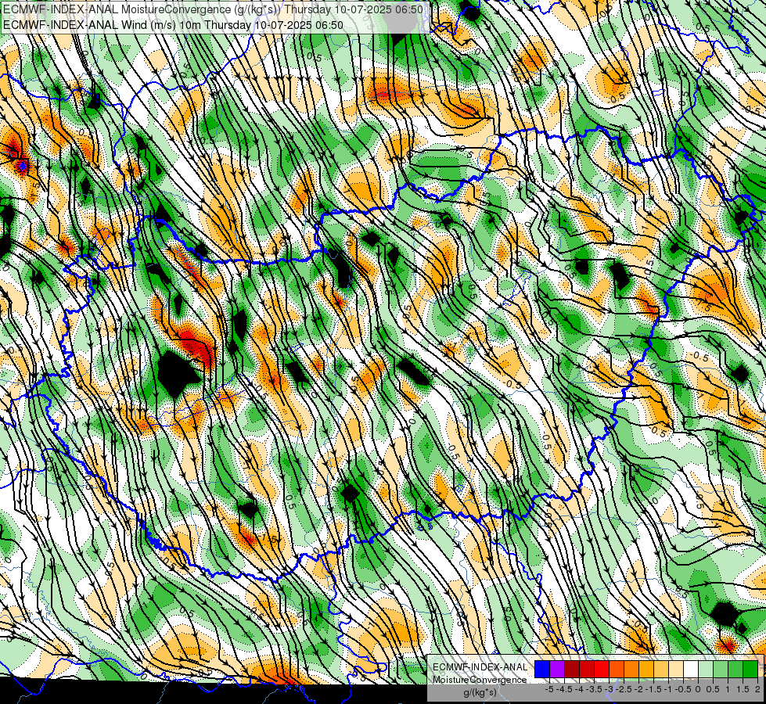Click the dark red swatch between -4.5 and -4
Image resolution: width=766 pixels, height=704 pixels.
point(572,669)
